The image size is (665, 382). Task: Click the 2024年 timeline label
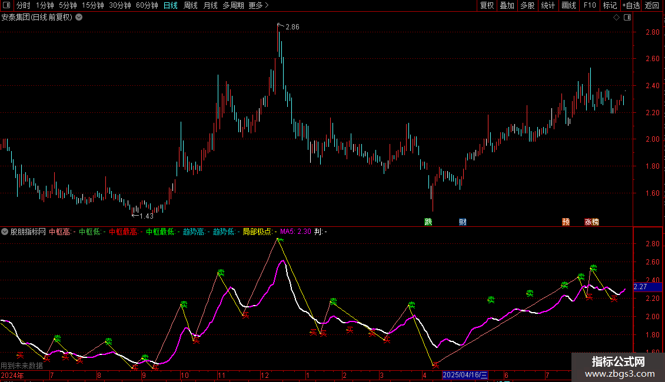click(x=12, y=375)
